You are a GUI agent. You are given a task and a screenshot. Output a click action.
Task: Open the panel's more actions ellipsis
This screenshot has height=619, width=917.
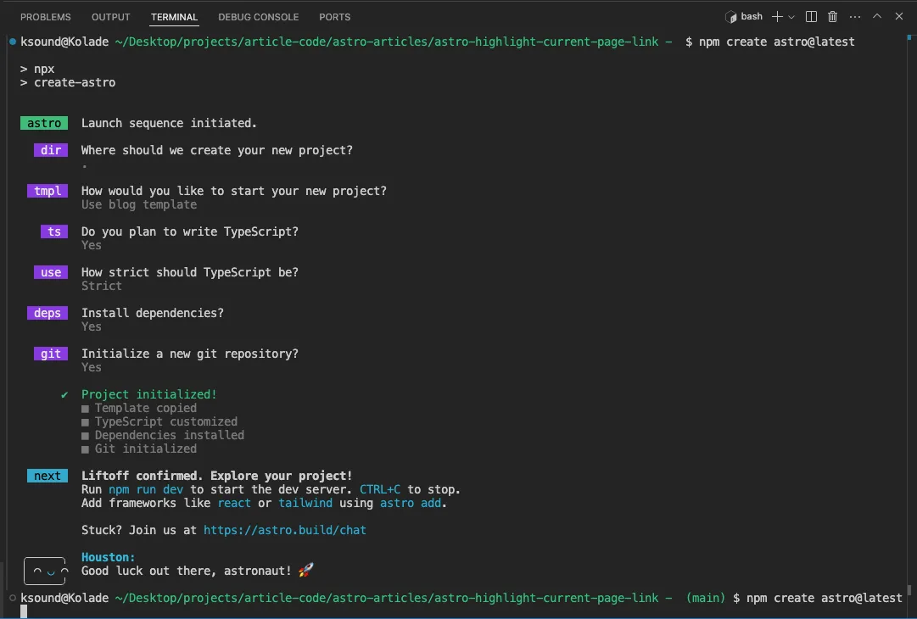(x=854, y=17)
